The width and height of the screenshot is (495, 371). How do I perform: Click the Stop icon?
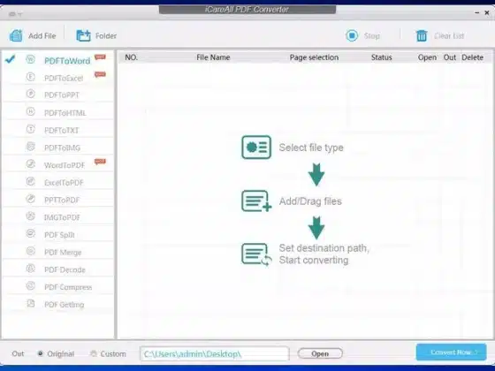point(352,35)
